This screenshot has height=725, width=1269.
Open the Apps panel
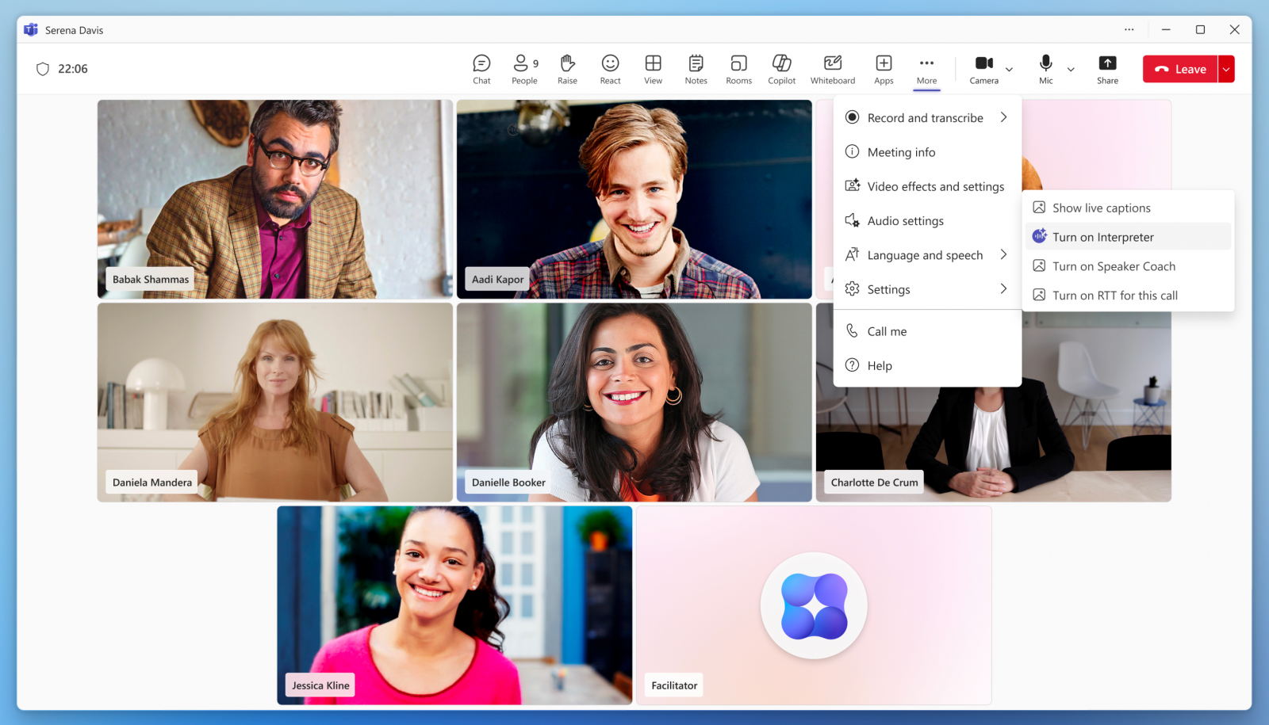(x=884, y=68)
